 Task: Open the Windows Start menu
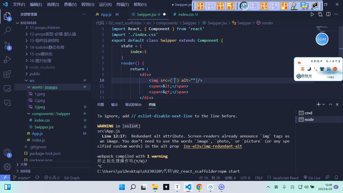[x=122, y=187]
